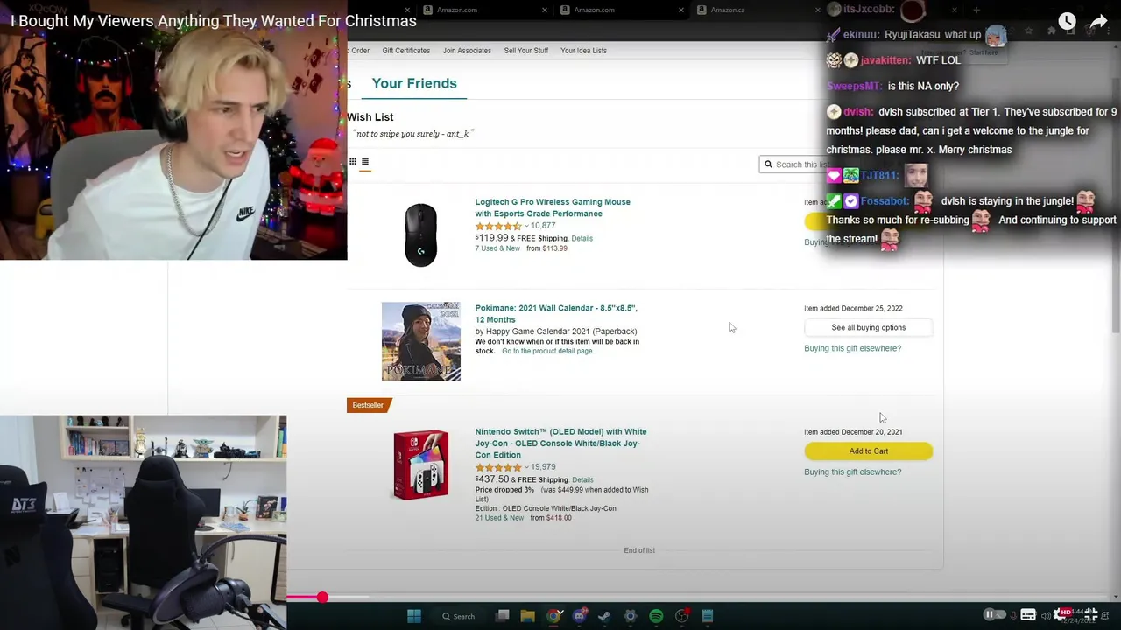This screenshot has height=630, width=1121.
Task: Open 21 Used & New offers link
Action: point(499,518)
